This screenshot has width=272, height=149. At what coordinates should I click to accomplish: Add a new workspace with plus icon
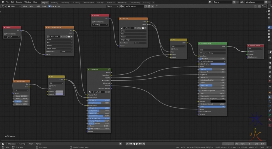pyautogui.click(x=153, y=2)
